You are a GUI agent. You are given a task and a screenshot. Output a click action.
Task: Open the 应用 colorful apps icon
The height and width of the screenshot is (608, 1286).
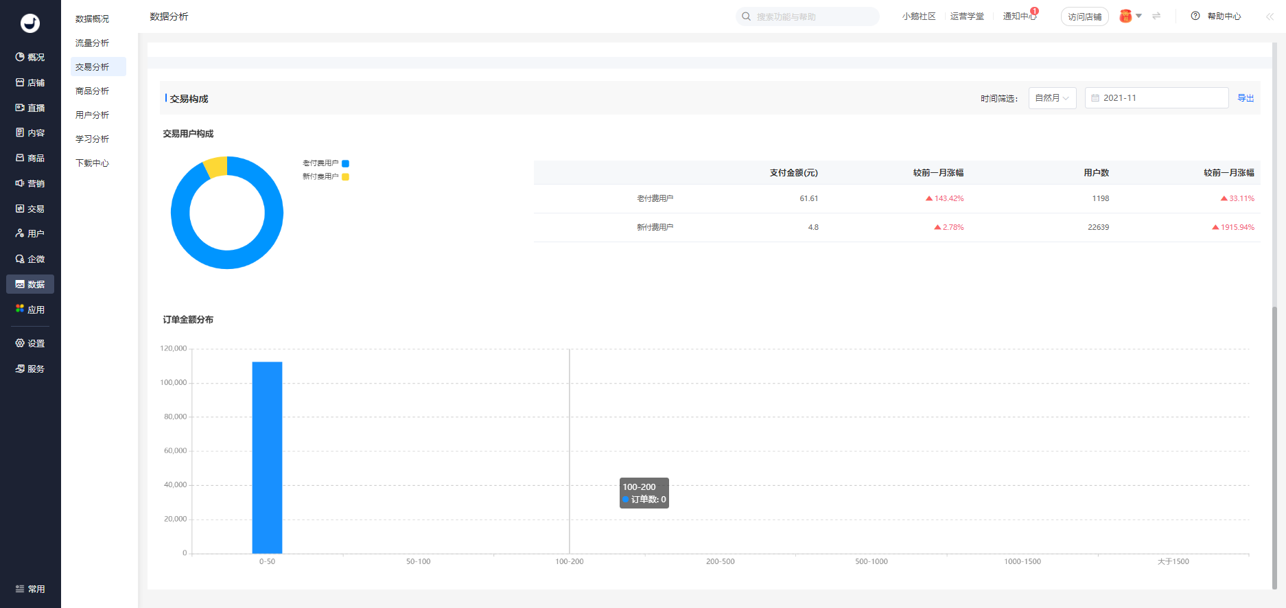click(20, 309)
